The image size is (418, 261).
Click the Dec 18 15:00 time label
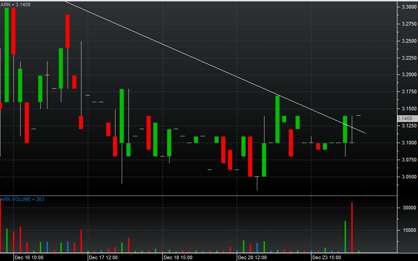click(178, 257)
